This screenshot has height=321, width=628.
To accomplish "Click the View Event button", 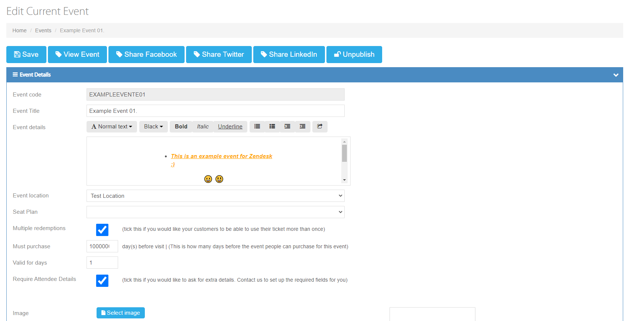I will (77, 55).
